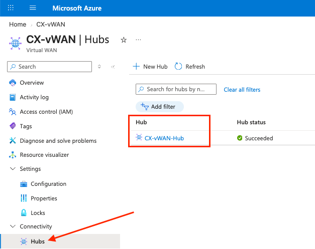The height and width of the screenshot is (249, 315).
Task: Open the more options ellipsis menu
Action: pyautogui.click(x=138, y=40)
